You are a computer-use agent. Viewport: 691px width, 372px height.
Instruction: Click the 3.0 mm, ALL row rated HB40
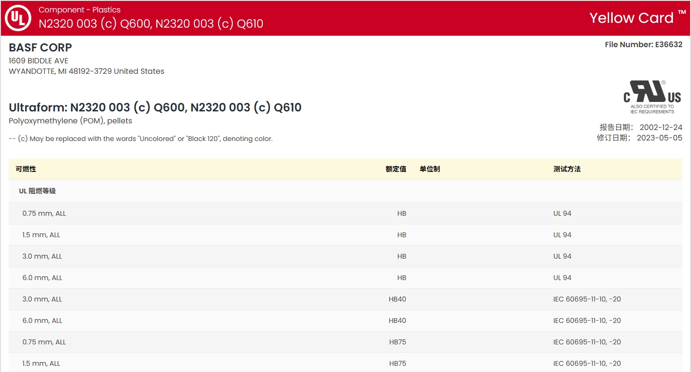point(345,299)
